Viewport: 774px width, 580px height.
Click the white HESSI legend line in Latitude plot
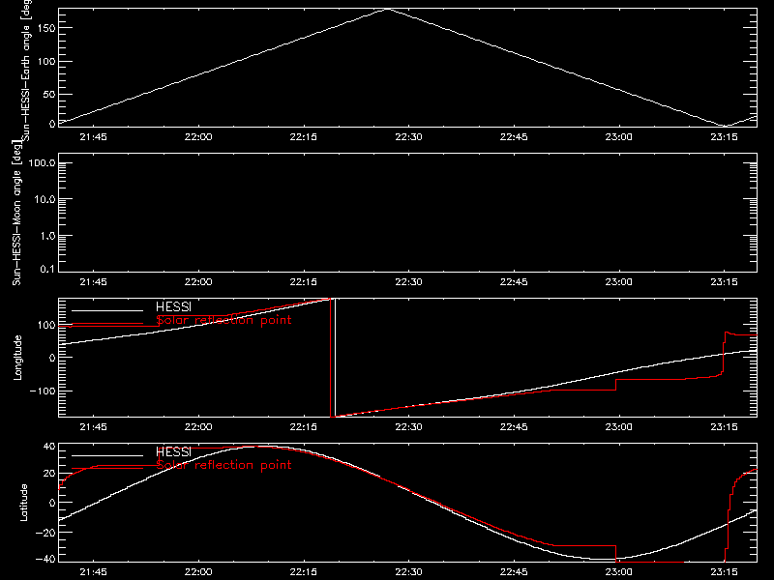[x=107, y=455]
